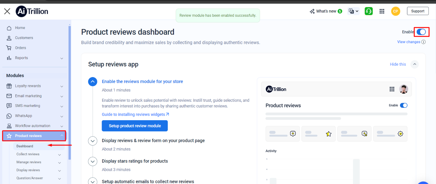Click the Support button

(x=418, y=11)
